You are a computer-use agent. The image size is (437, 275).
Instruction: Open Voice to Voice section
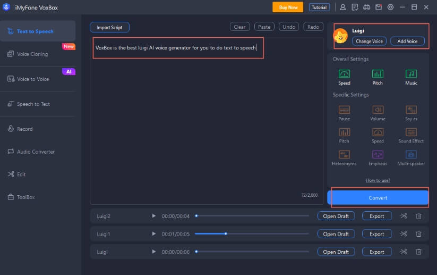(x=38, y=79)
